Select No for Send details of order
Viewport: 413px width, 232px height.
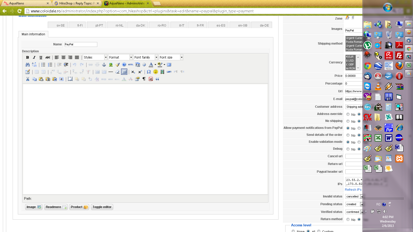tap(348, 135)
